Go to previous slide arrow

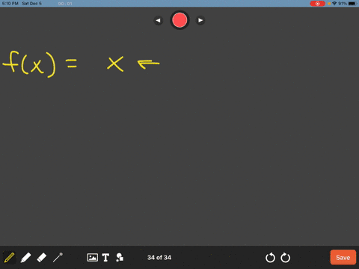[159, 20]
